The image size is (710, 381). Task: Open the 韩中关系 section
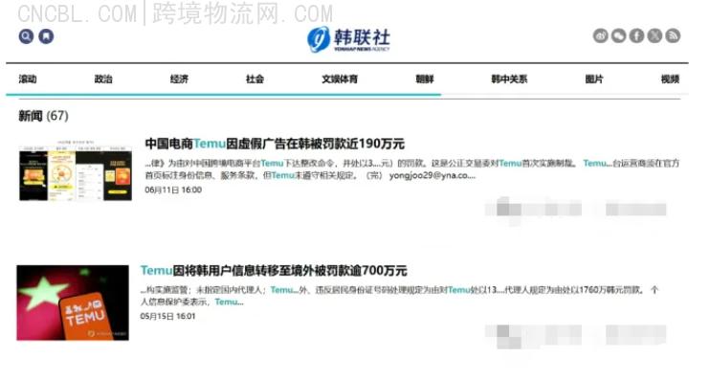509,79
